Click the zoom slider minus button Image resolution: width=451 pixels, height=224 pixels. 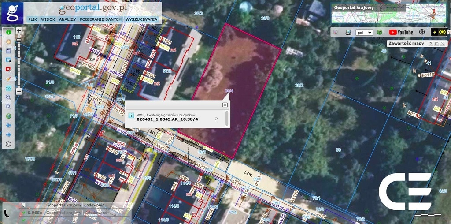click(x=18, y=92)
